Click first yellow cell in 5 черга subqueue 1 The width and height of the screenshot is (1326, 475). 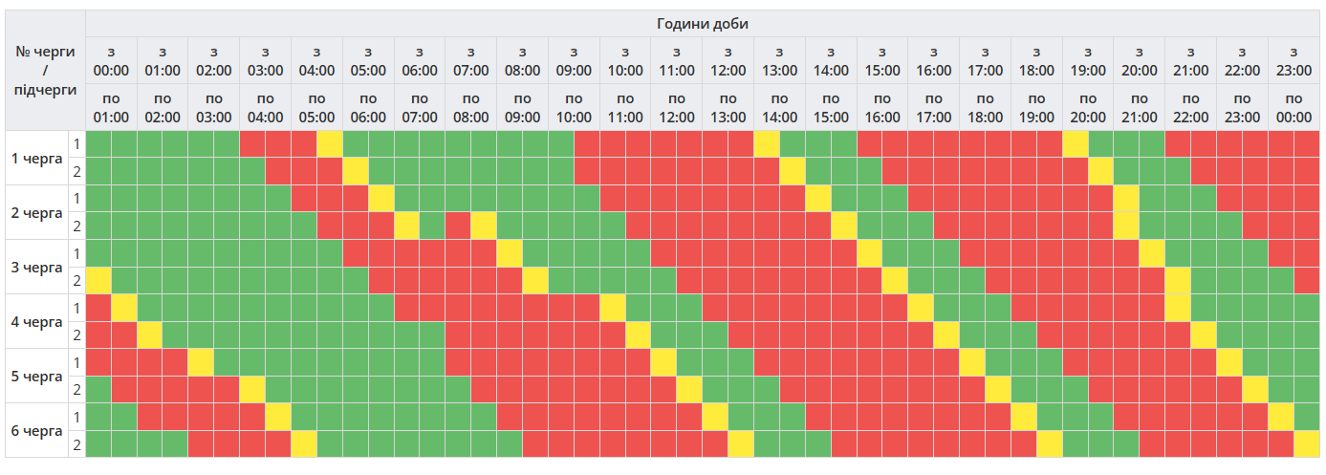(201, 362)
